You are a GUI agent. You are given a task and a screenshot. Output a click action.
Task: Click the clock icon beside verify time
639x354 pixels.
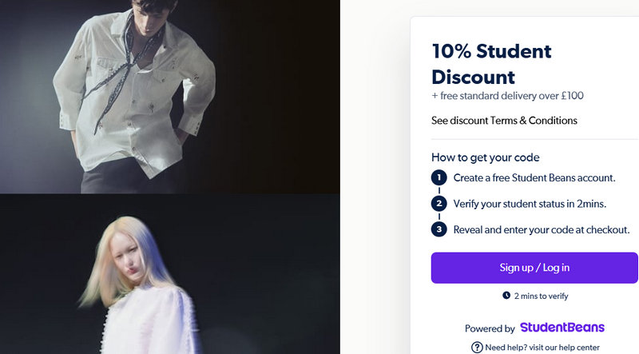[506, 296]
